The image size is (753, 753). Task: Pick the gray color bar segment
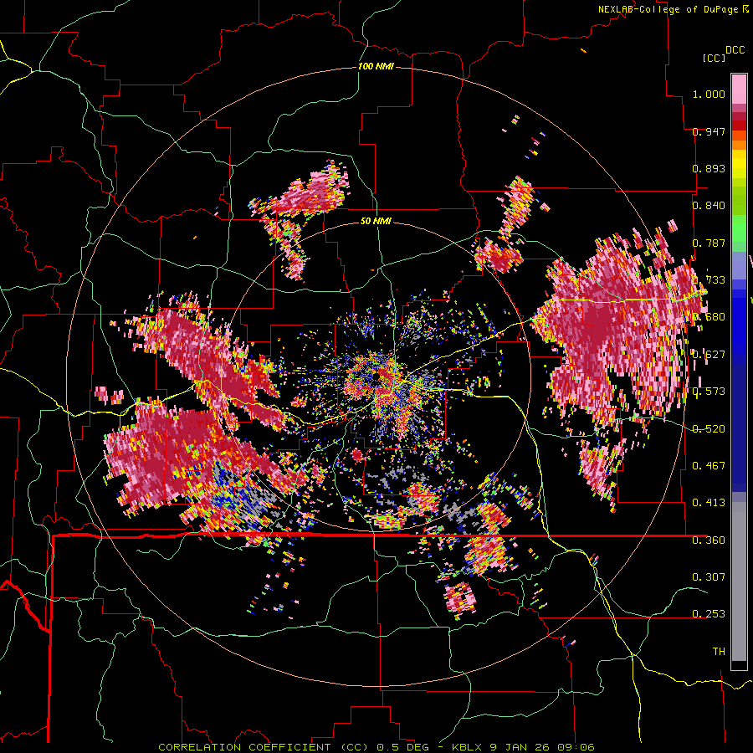point(739,581)
